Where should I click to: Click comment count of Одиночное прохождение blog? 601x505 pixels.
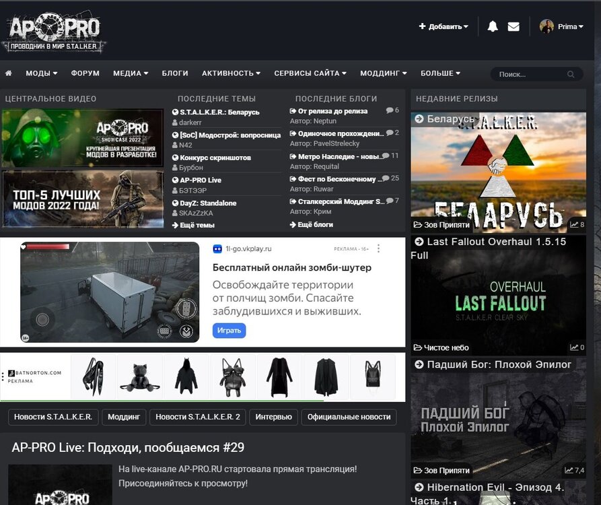[x=392, y=133]
